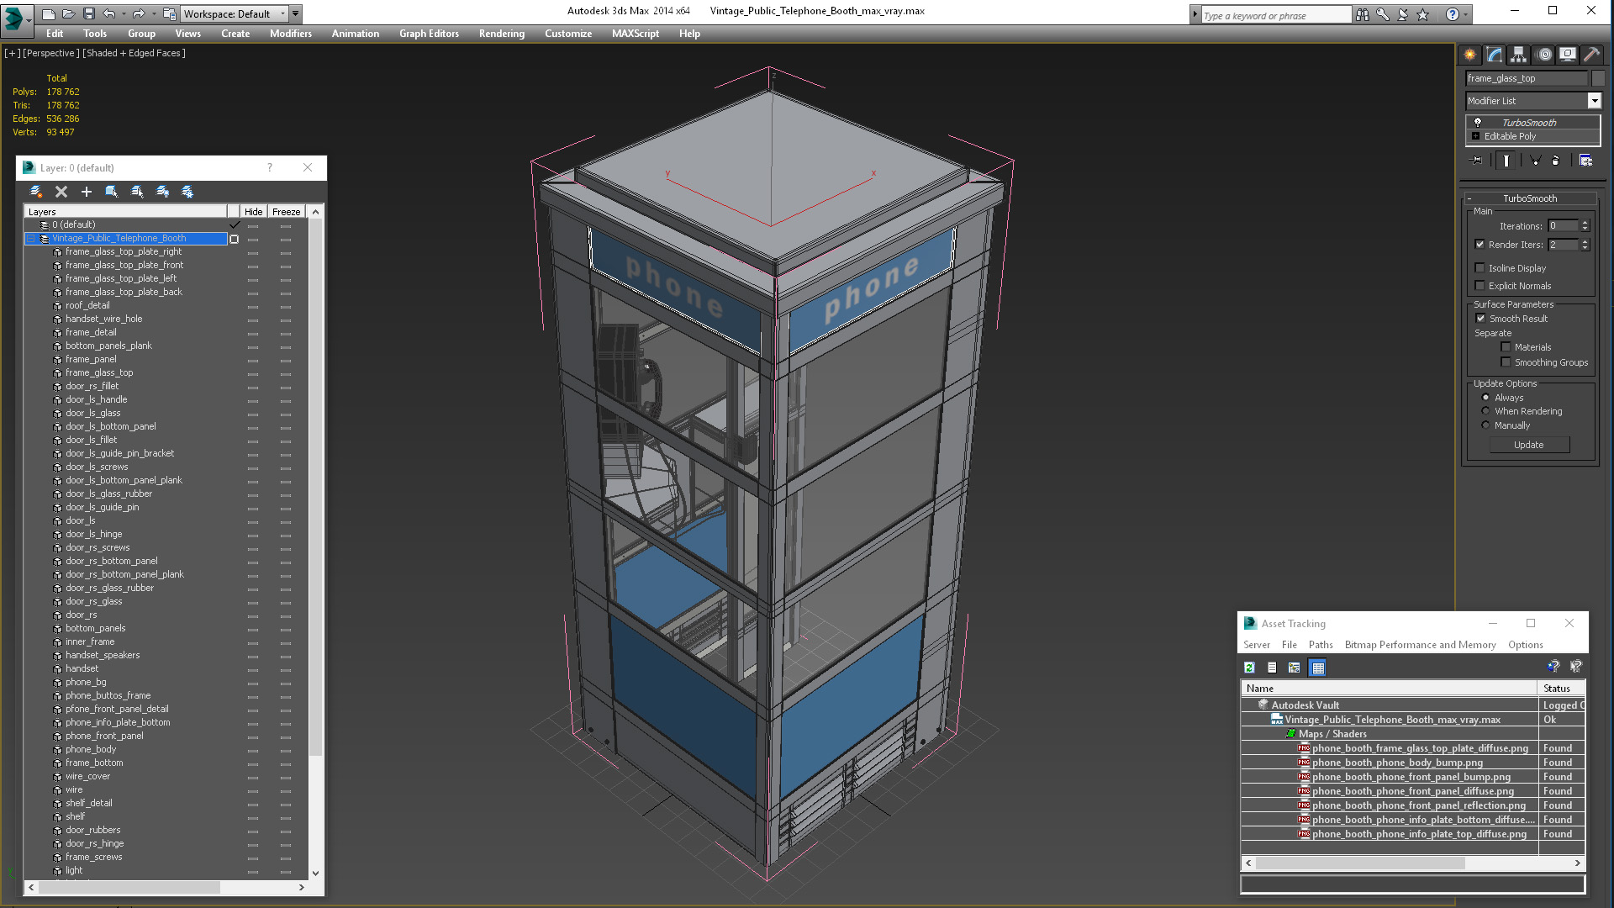Click Freeze/Unfreeze All Layers icon
This screenshot has height=908, width=1614.
coord(187,192)
